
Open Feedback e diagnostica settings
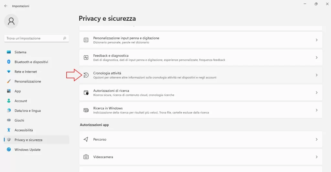point(200,58)
